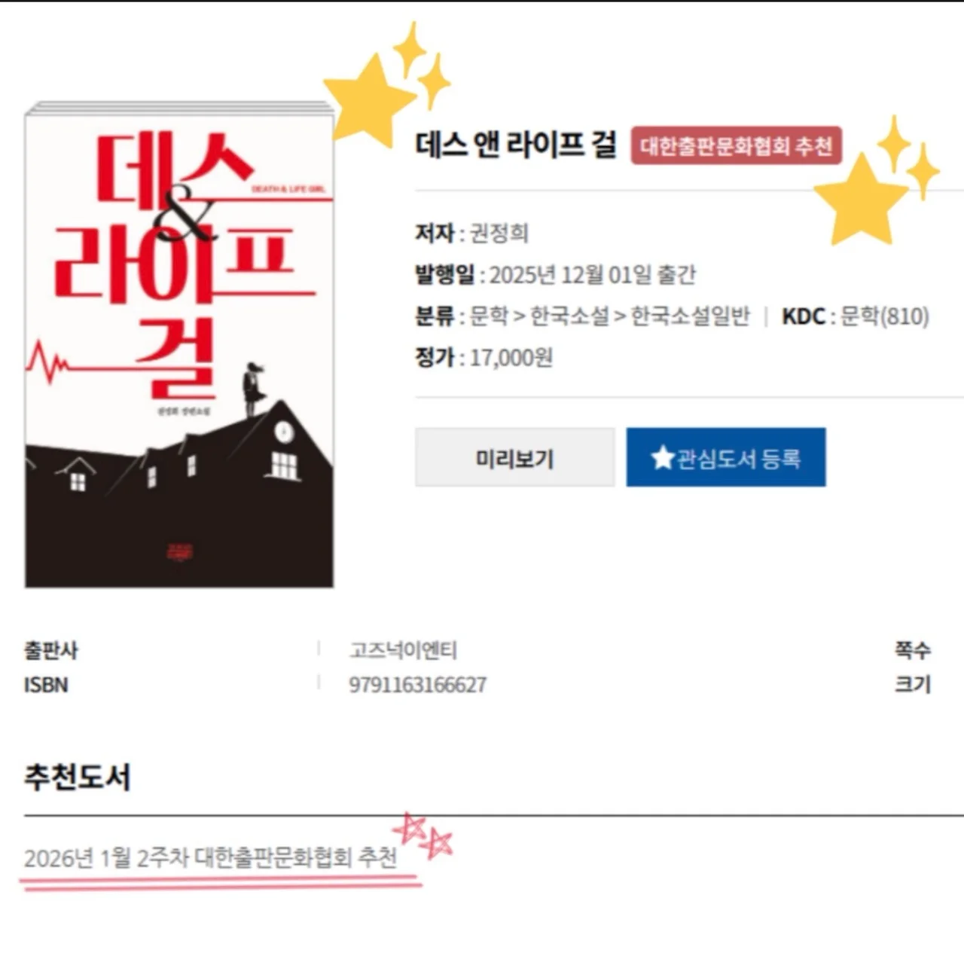This screenshot has height=965, width=964.
Task: Click the white star in 관심도서 등록
Action: pos(663,457)
